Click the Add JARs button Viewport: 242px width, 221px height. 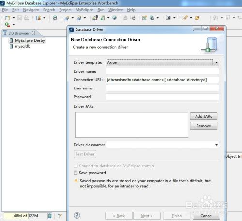[x=203, y=116]
